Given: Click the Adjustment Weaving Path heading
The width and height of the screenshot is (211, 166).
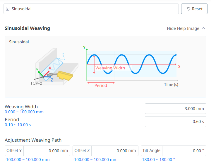Looking at the screenshot, I should (33, 140).
